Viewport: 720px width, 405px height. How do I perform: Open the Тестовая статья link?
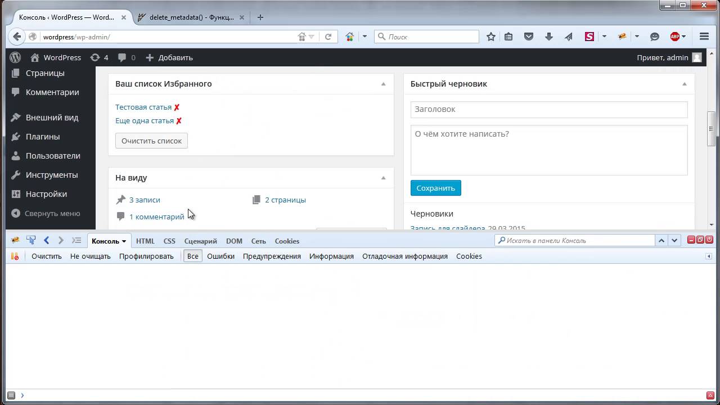point(143,107)
